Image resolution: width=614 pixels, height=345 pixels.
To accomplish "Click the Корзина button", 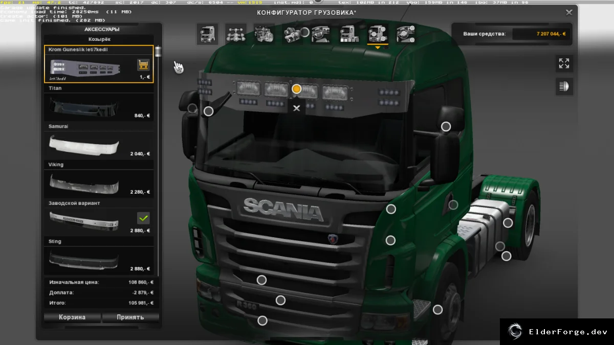I will [72, 317].
